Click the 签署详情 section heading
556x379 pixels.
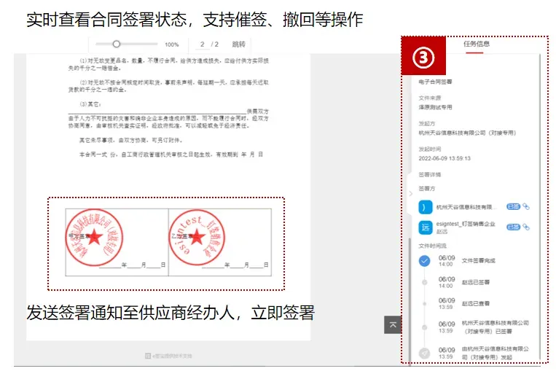click(x=429, y=175)
